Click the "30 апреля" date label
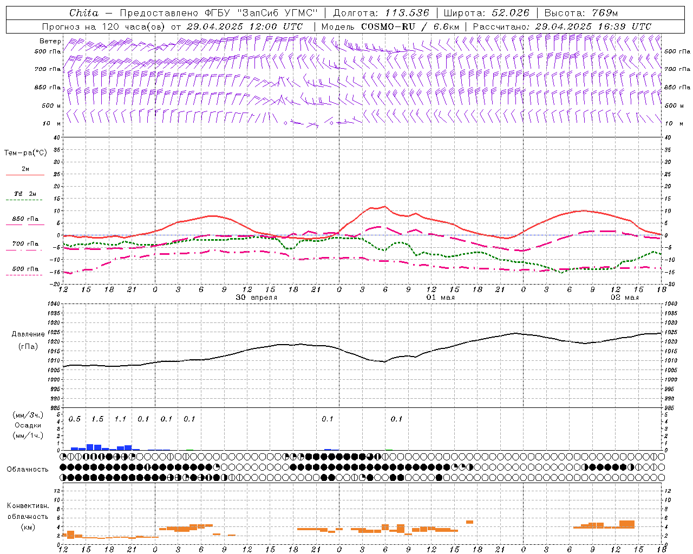 coord(256,298)
